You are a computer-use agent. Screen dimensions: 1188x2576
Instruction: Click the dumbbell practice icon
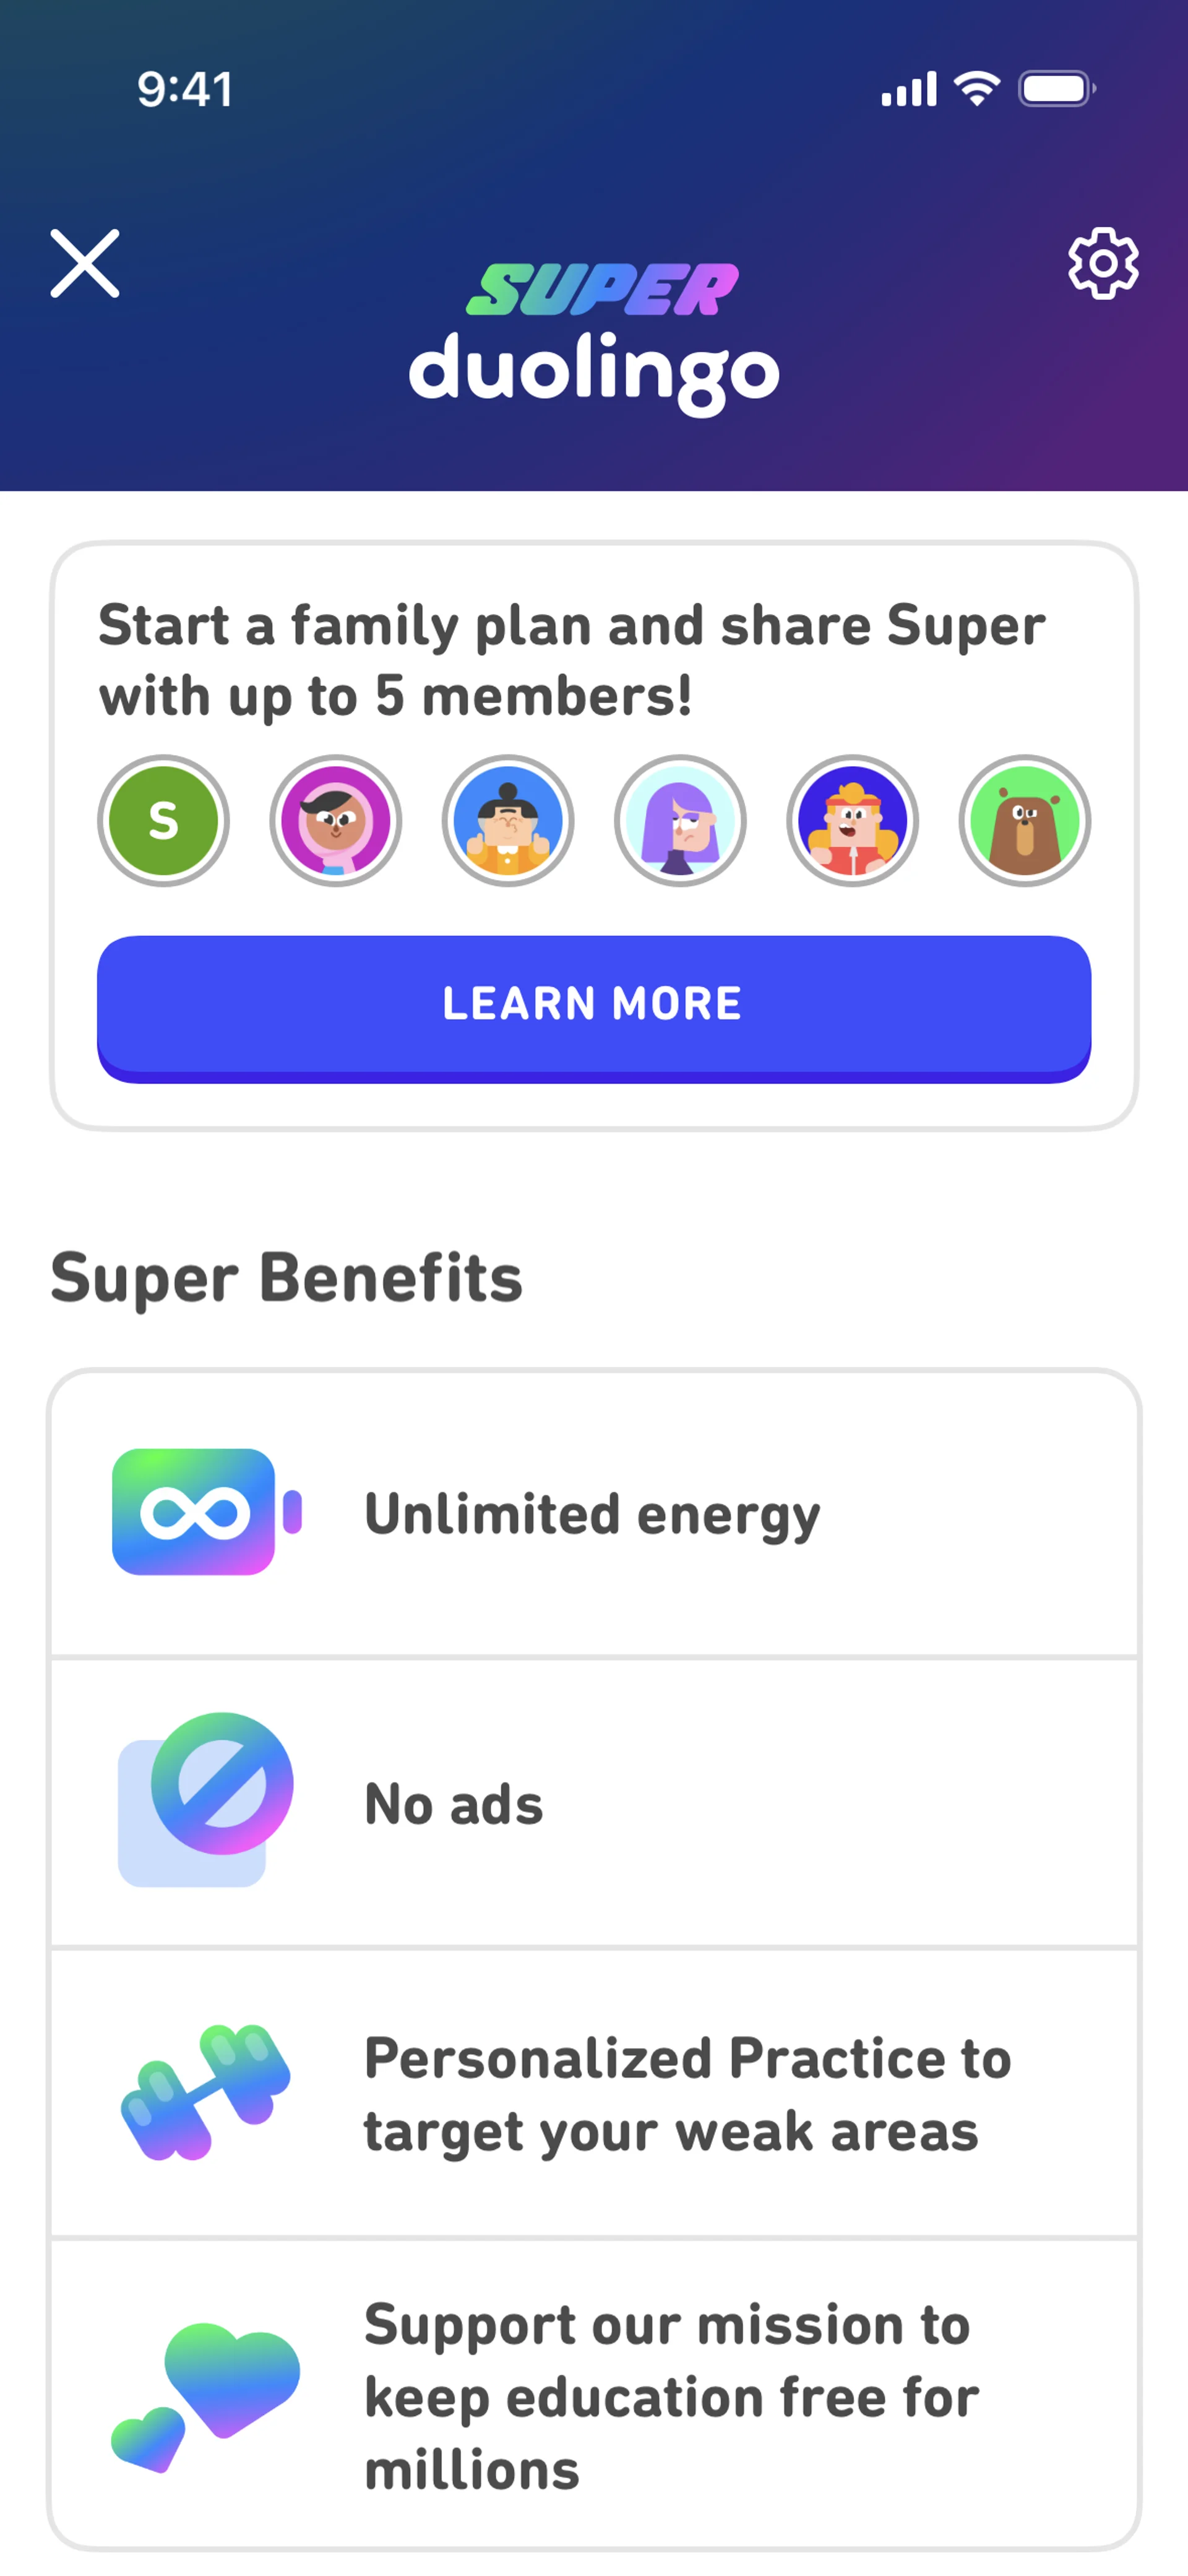coord(206,2092)
